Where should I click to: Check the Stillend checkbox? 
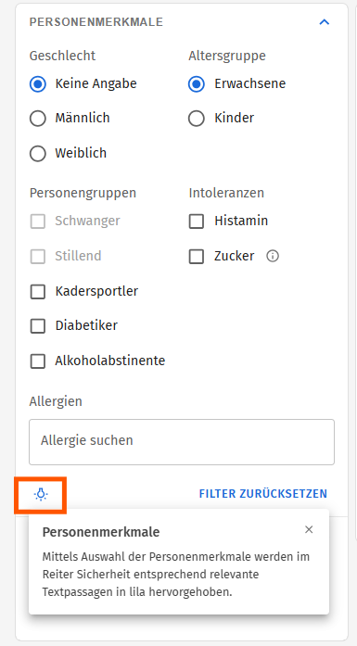(x=38, y=256)
